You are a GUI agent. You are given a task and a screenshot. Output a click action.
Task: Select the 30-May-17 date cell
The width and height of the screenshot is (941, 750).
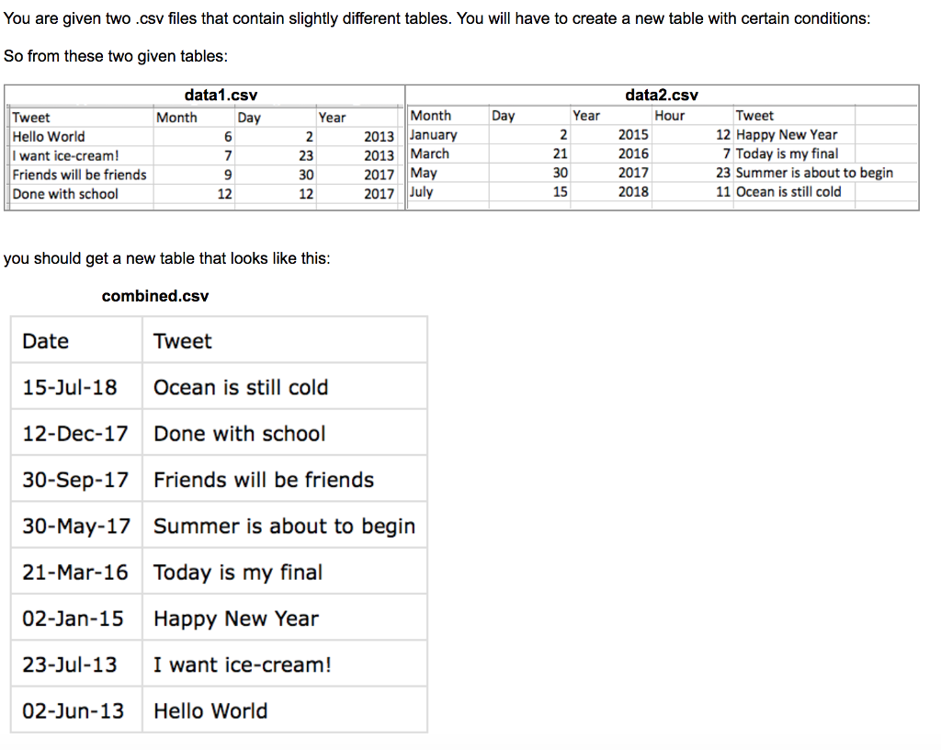(x=76, y=525)
